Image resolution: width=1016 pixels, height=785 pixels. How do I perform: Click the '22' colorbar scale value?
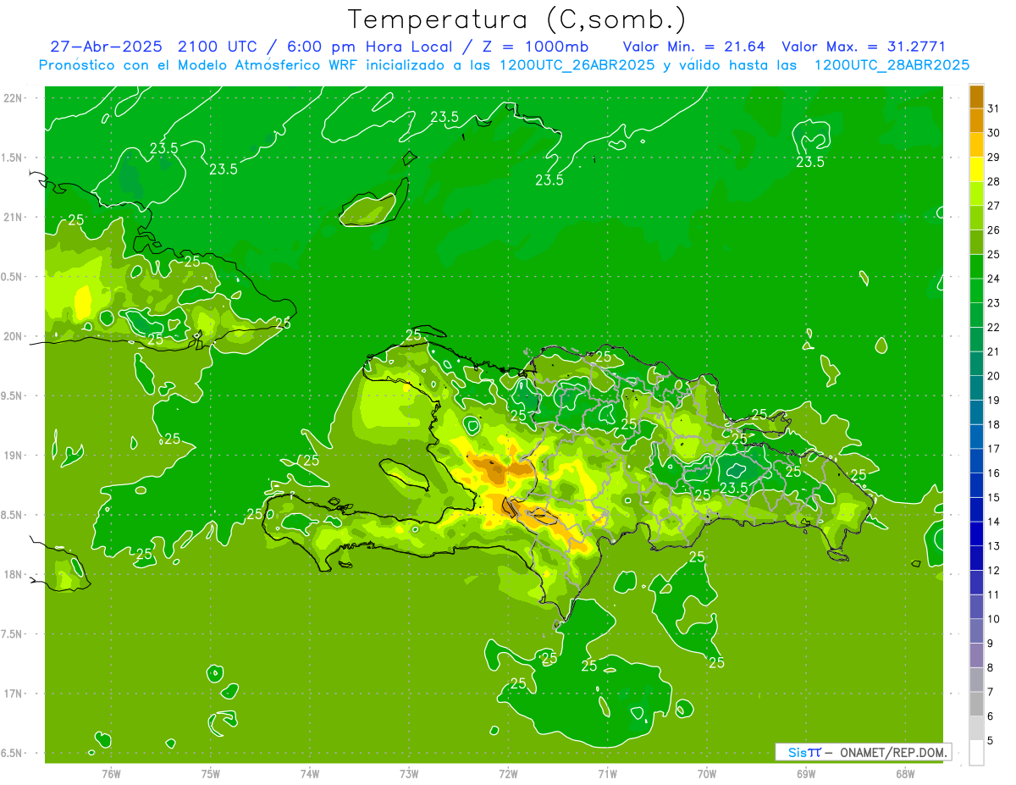(994, 327)
